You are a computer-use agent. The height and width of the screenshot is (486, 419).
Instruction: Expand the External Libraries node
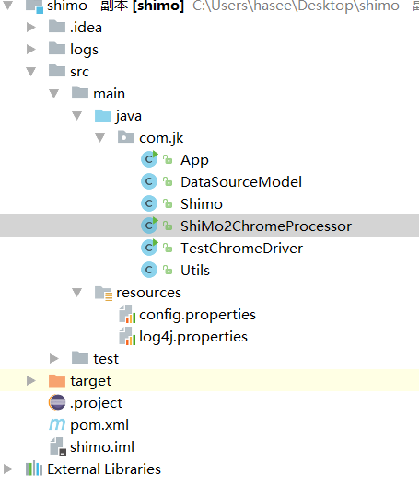[8, 469]
